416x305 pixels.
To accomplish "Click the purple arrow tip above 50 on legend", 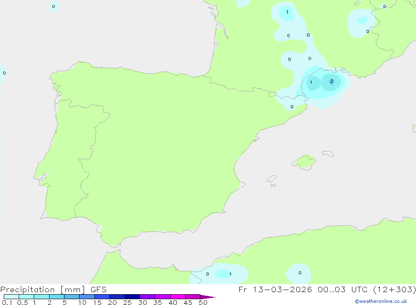I will (208, 297).
